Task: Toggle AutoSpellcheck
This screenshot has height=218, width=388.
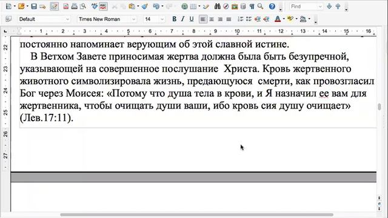Action: point(103,7)
